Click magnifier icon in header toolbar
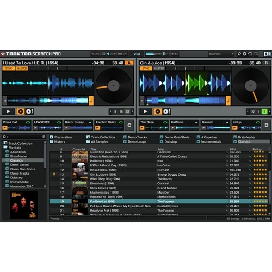272x272 pixels. (x=239, y=54)
